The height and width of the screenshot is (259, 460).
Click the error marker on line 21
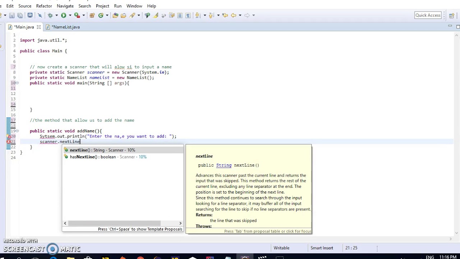[x=9, y=142]
